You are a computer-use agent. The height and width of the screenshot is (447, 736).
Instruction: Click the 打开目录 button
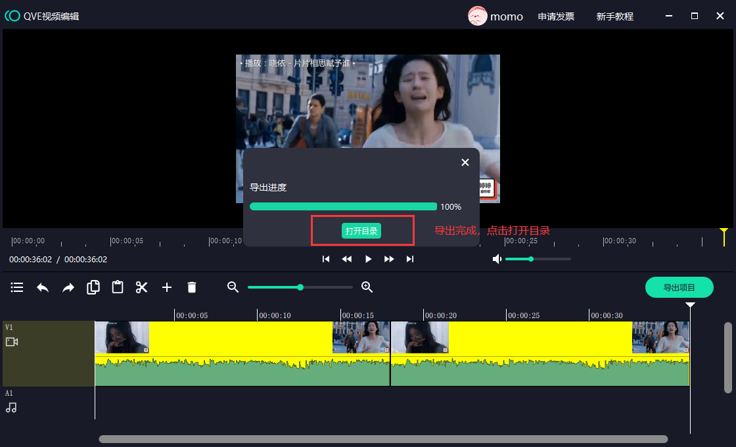361,231
